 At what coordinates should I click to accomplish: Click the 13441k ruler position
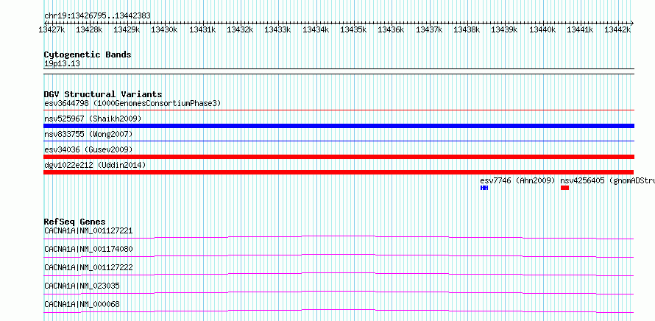[580, 29]
